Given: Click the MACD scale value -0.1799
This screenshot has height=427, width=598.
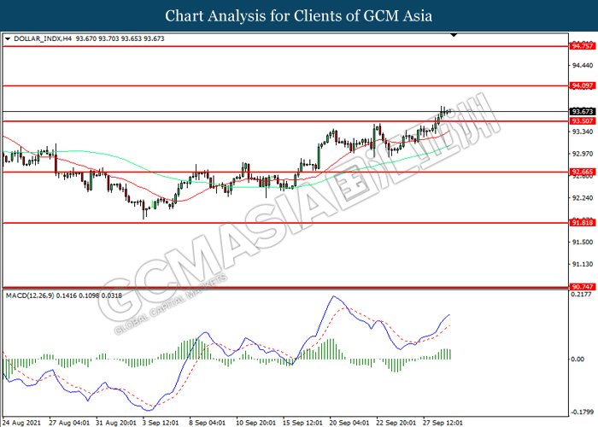Looking at the screenshot, I should (582, 412).
